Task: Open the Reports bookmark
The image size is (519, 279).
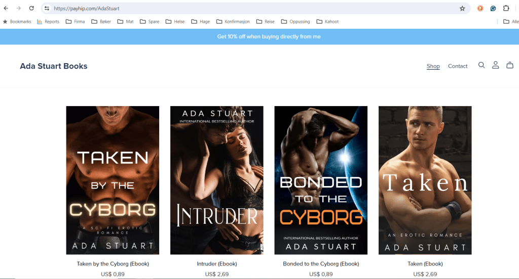Action: point(48,22)
